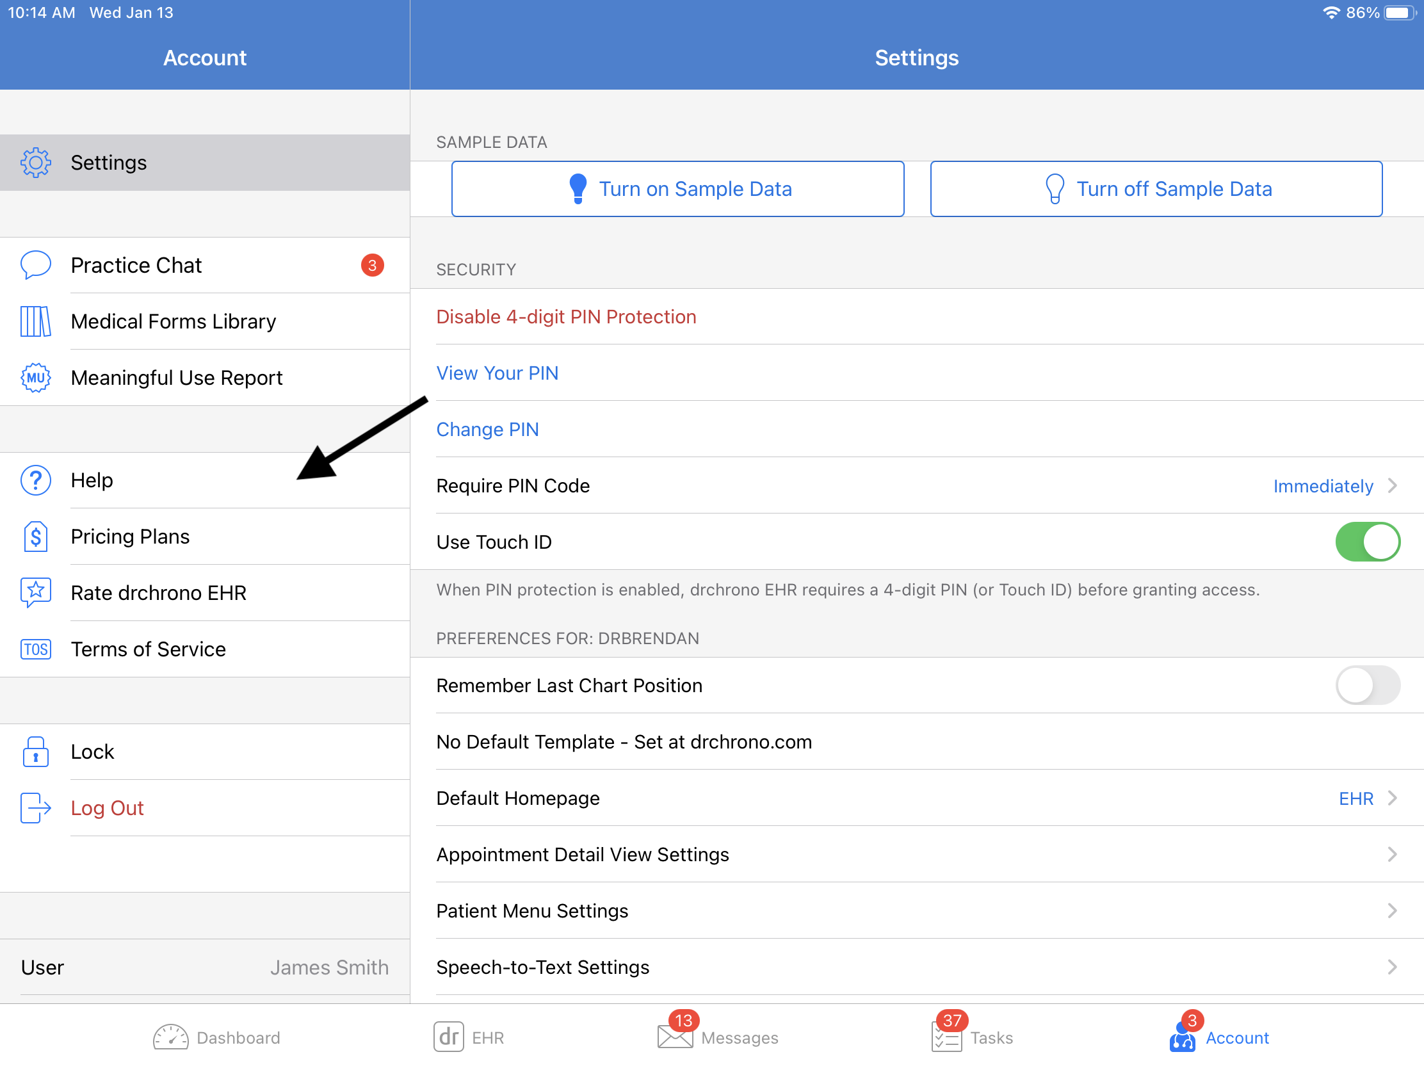This screenshot has width=1424, height=1068.
Task: Click Disable 4-digit PIN Protection link
Action: pos(566,316)
